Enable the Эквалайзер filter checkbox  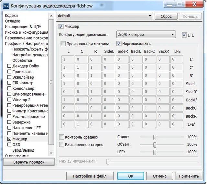coord(9,77)
